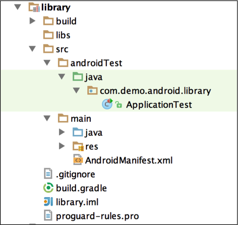Click the AndroidManifest.xml file icon
Viewport: 238px width, 225px height.
(x=78, y=160)
